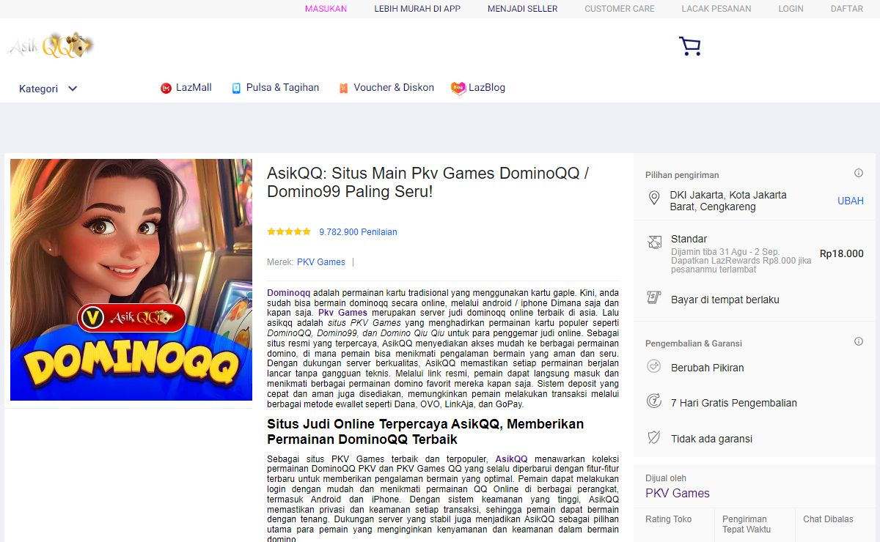This screenshot has height=542, width=880.
Task: Click the AsikQQ logo in header
Action: [51, 46]
